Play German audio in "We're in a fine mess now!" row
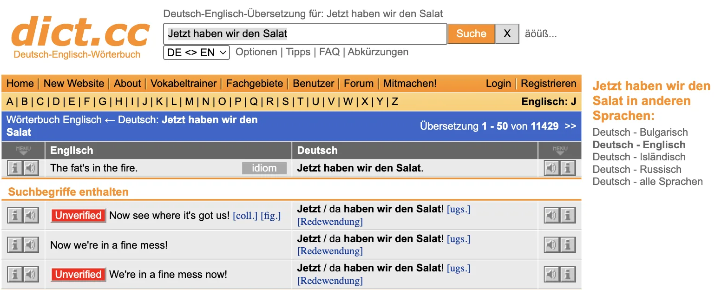728x290 pixels. click(x=551, y=274)
